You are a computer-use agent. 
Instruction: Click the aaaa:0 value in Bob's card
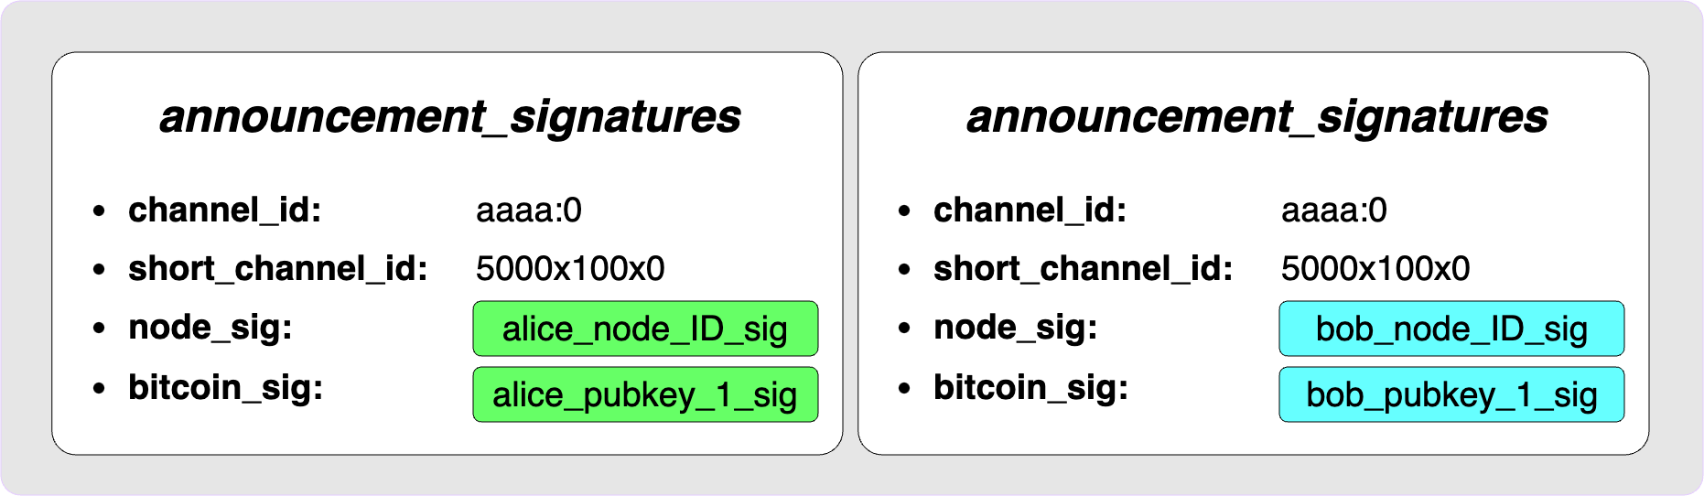click(x=1334, y=210)
